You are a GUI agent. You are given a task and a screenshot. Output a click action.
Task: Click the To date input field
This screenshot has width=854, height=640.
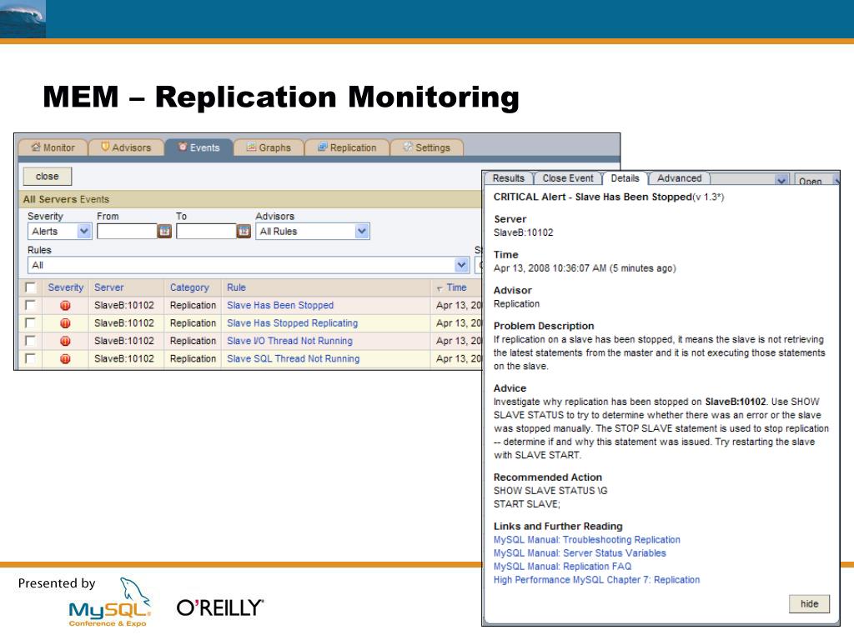click(x=207, y=232)
